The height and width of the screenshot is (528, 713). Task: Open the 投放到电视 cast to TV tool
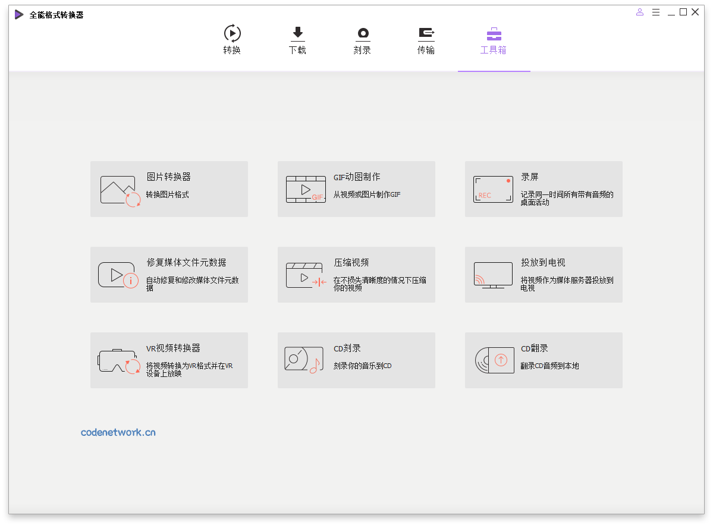coord(543,274)
